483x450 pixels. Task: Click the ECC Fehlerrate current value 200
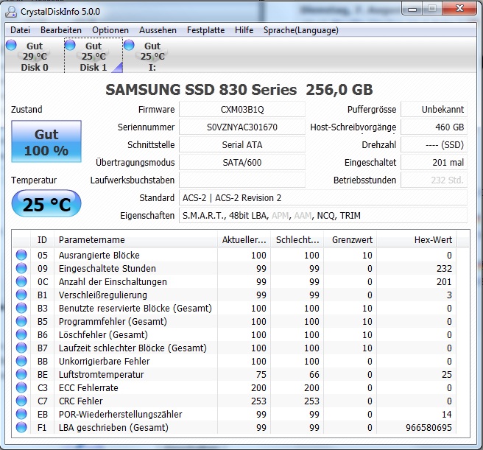point(258,387)
